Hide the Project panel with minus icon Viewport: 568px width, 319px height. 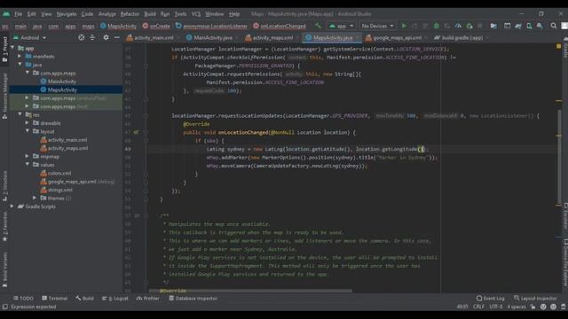point(116,37)
